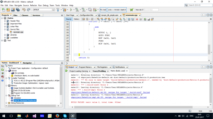Click the Next Bookmark editor icon
This screenshot has width=213, height=119.
121,19
